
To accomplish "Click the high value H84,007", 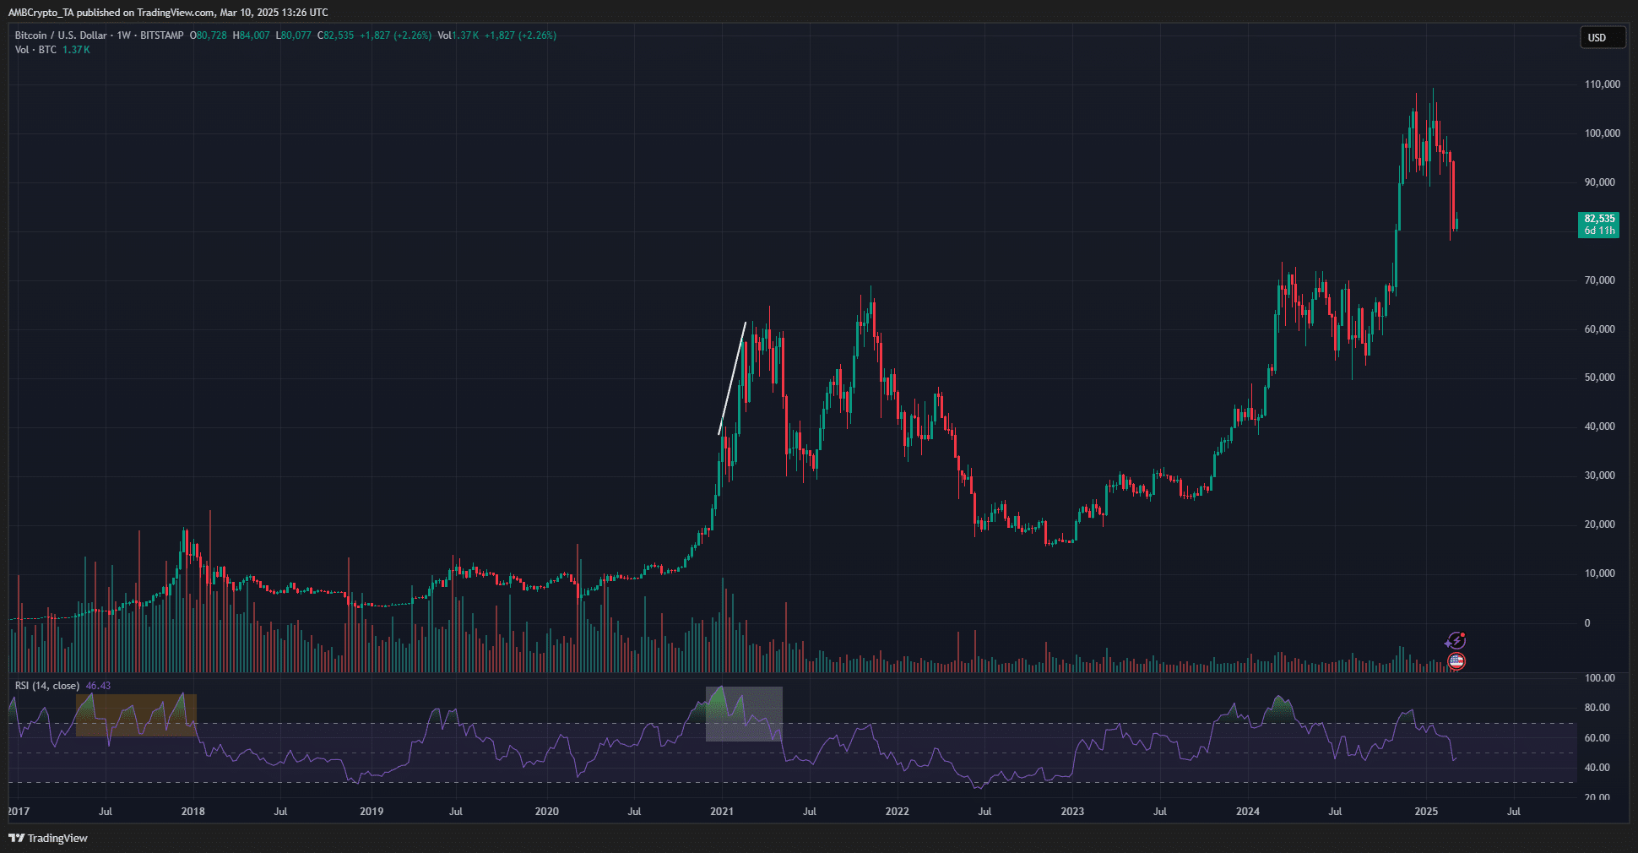I will [252, 35].
